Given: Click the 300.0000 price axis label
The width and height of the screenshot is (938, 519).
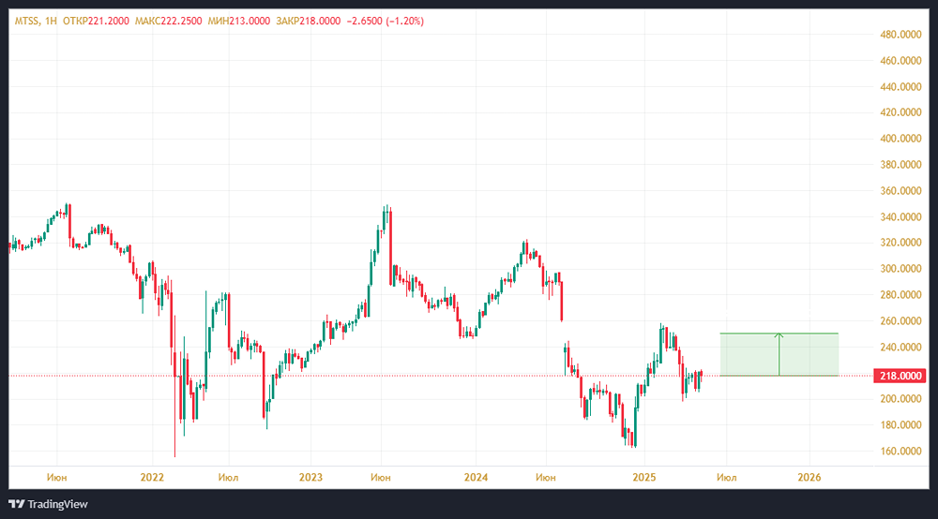Looking at the screenshot, I should [898, 269].
